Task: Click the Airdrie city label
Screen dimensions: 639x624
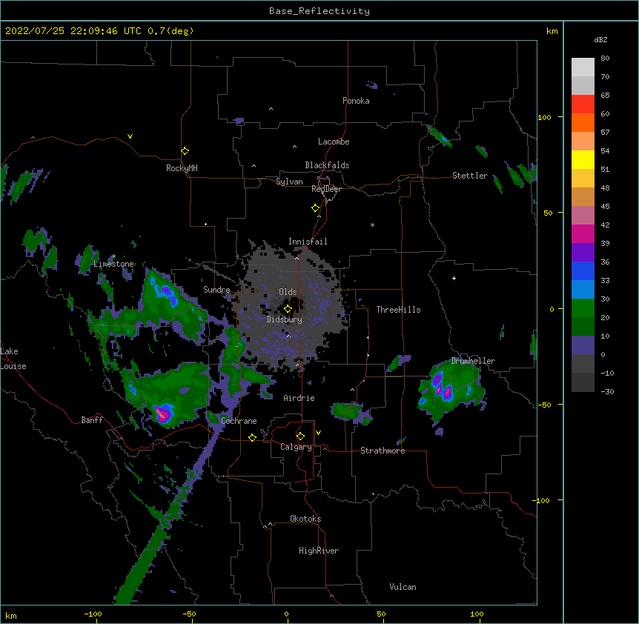Action: (299, 398)
